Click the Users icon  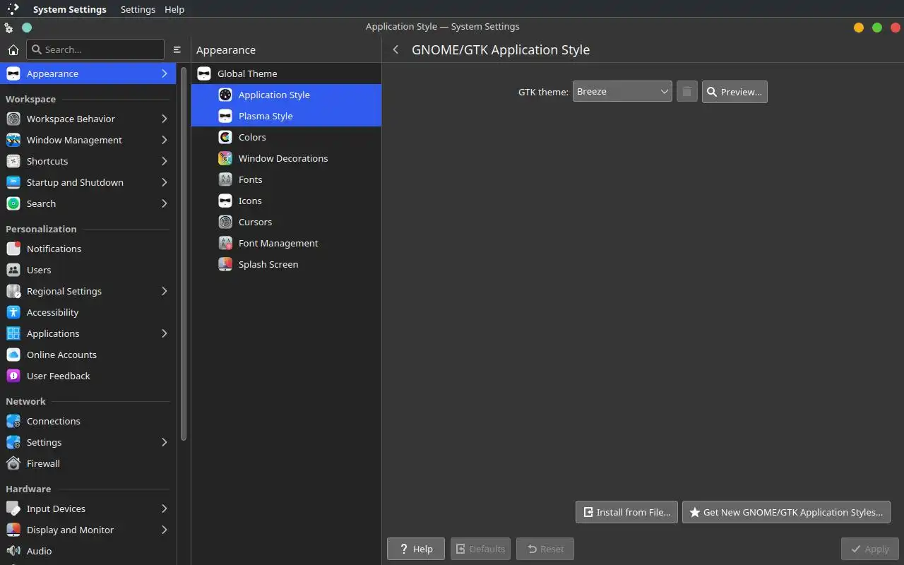coord(13,270)
